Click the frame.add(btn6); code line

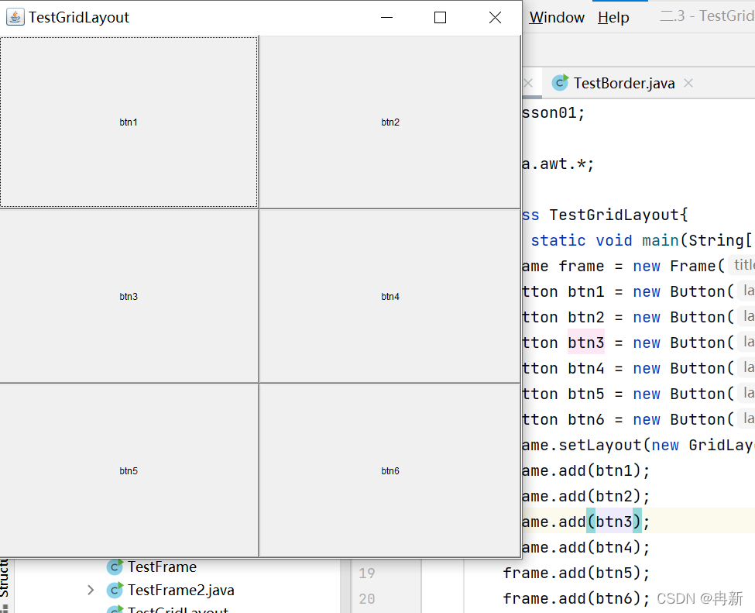[576, 598]
